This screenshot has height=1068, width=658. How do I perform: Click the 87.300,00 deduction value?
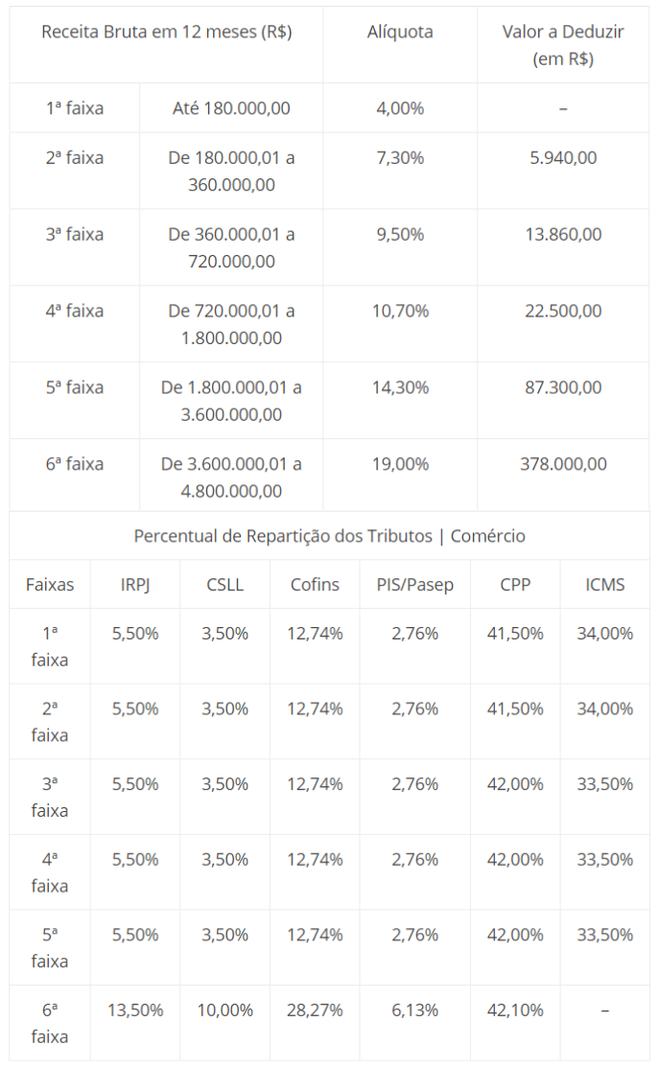coord(563,387)
